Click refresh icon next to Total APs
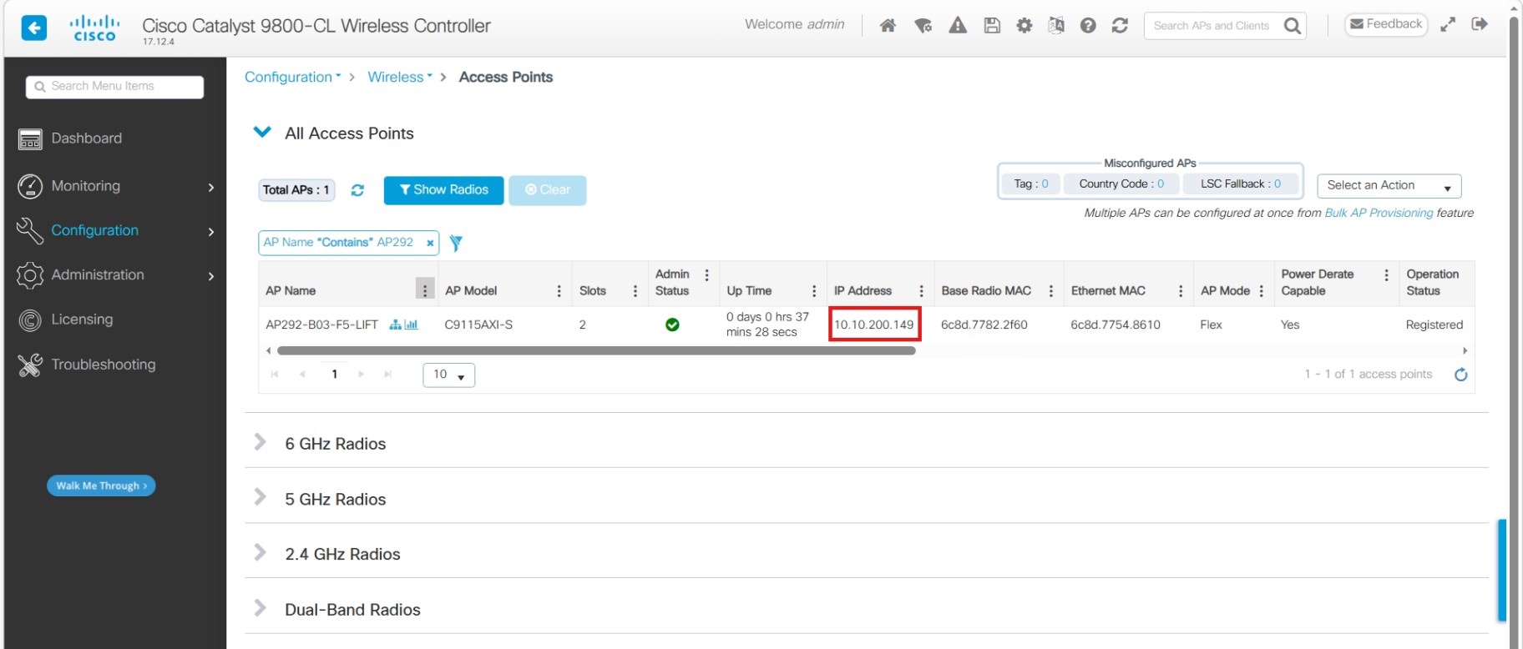This screenshot has width=1523, height=649. 357,190
